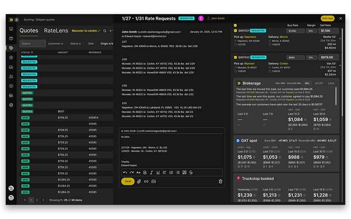Undo the last edit in reply editor
Viewport: 351px width, 219px height.
(x=125, y=173)
